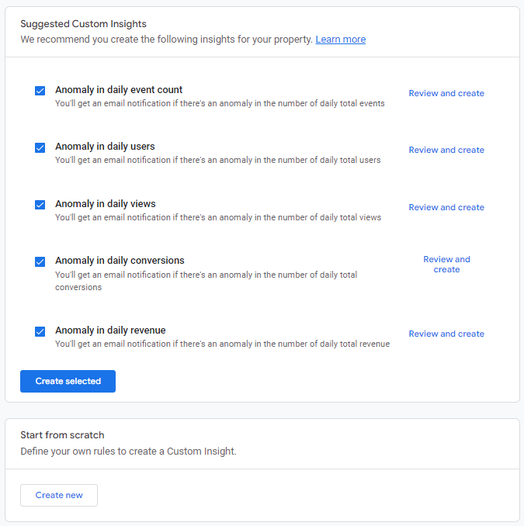Review and create the daily views insight
The image size is (524, 526).
click(446, 207)
